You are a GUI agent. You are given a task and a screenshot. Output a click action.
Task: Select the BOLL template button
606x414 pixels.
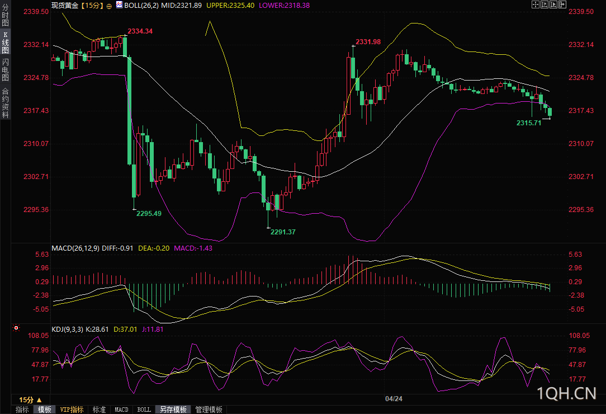[x=144, y=410]
